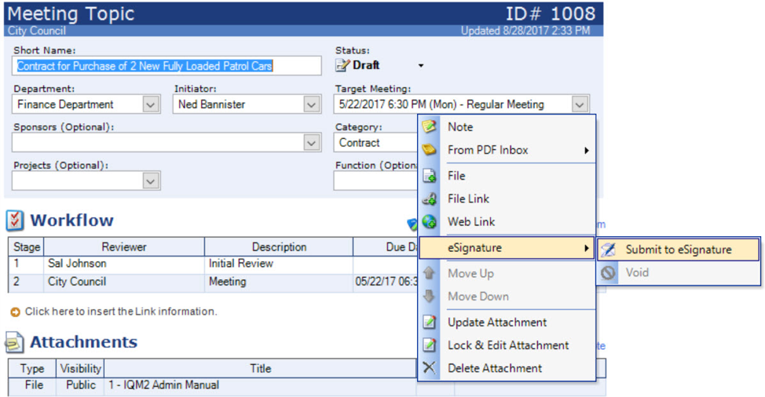Choose Move Up menu entry
This screenshot has height=397, width=765.
[507, 273]
